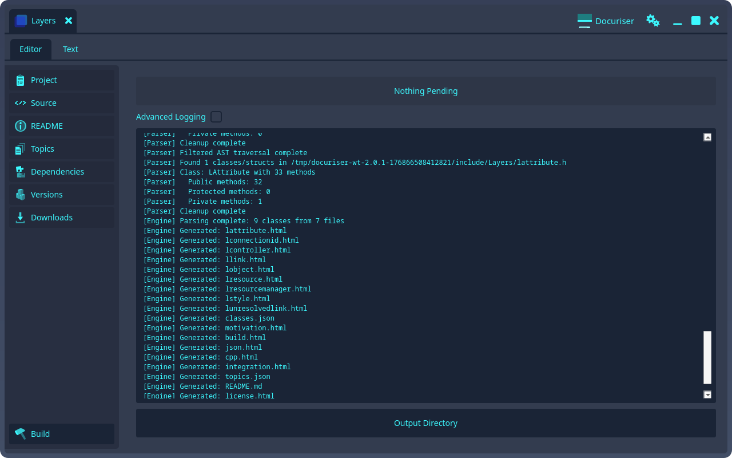The width and height of the screenshot is (732, 458).
Task: Click log line 'Generated: README.md'
Action: point(203,386)
